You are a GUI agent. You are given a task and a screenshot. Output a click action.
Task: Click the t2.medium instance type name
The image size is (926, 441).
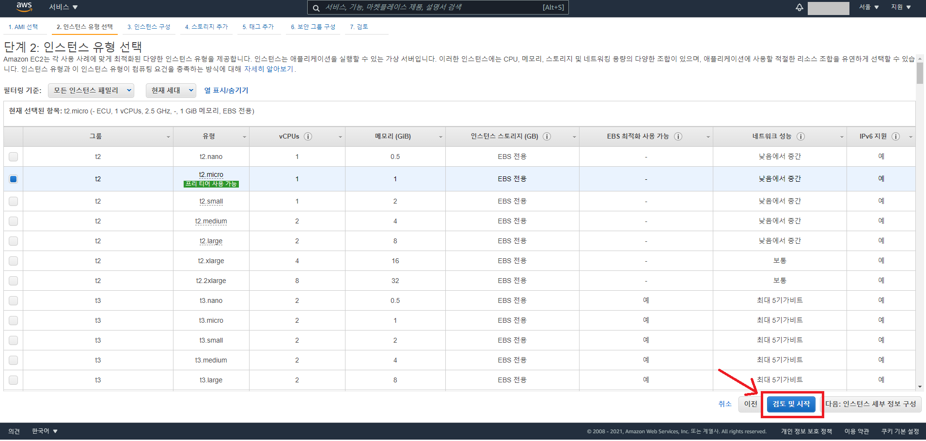(211, 221)
